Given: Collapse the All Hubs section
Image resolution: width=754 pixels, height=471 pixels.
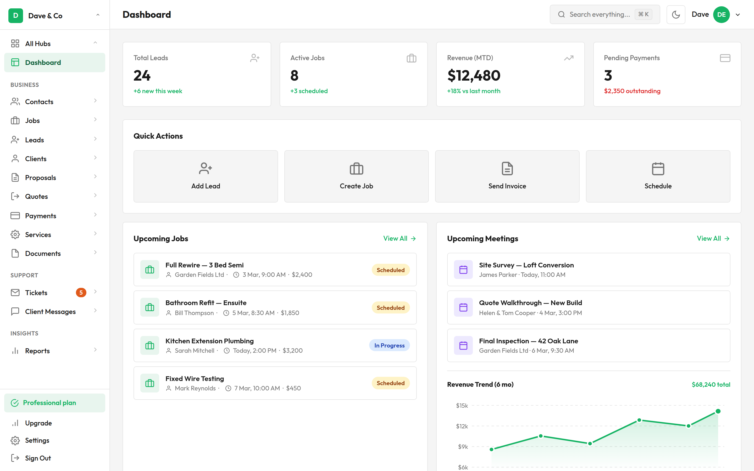Looking at the screenshot, I should (95, 43).
